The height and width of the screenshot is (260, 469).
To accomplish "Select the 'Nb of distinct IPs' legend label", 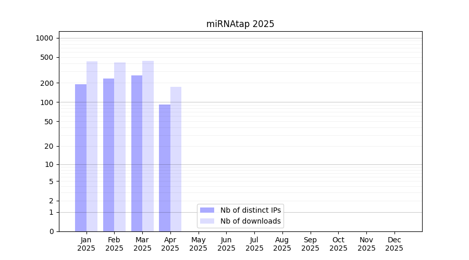I will pyautogui.click(x=251, y=210).
